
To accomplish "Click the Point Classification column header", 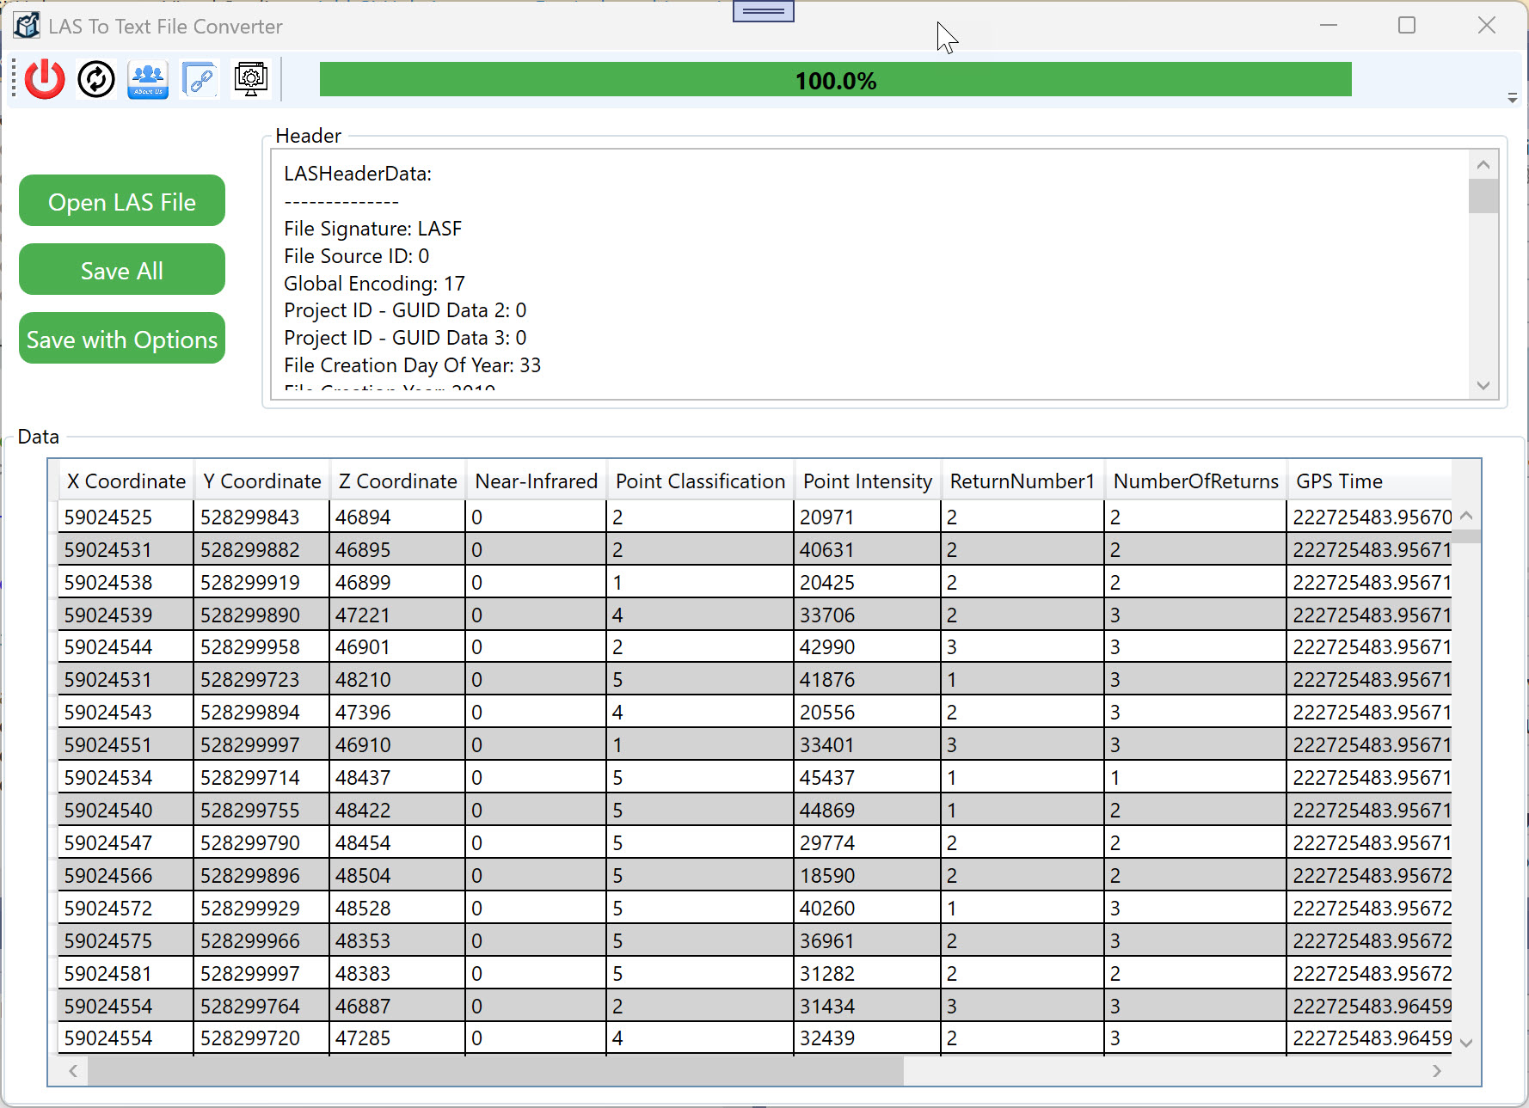I will click(x=700, y=481).
